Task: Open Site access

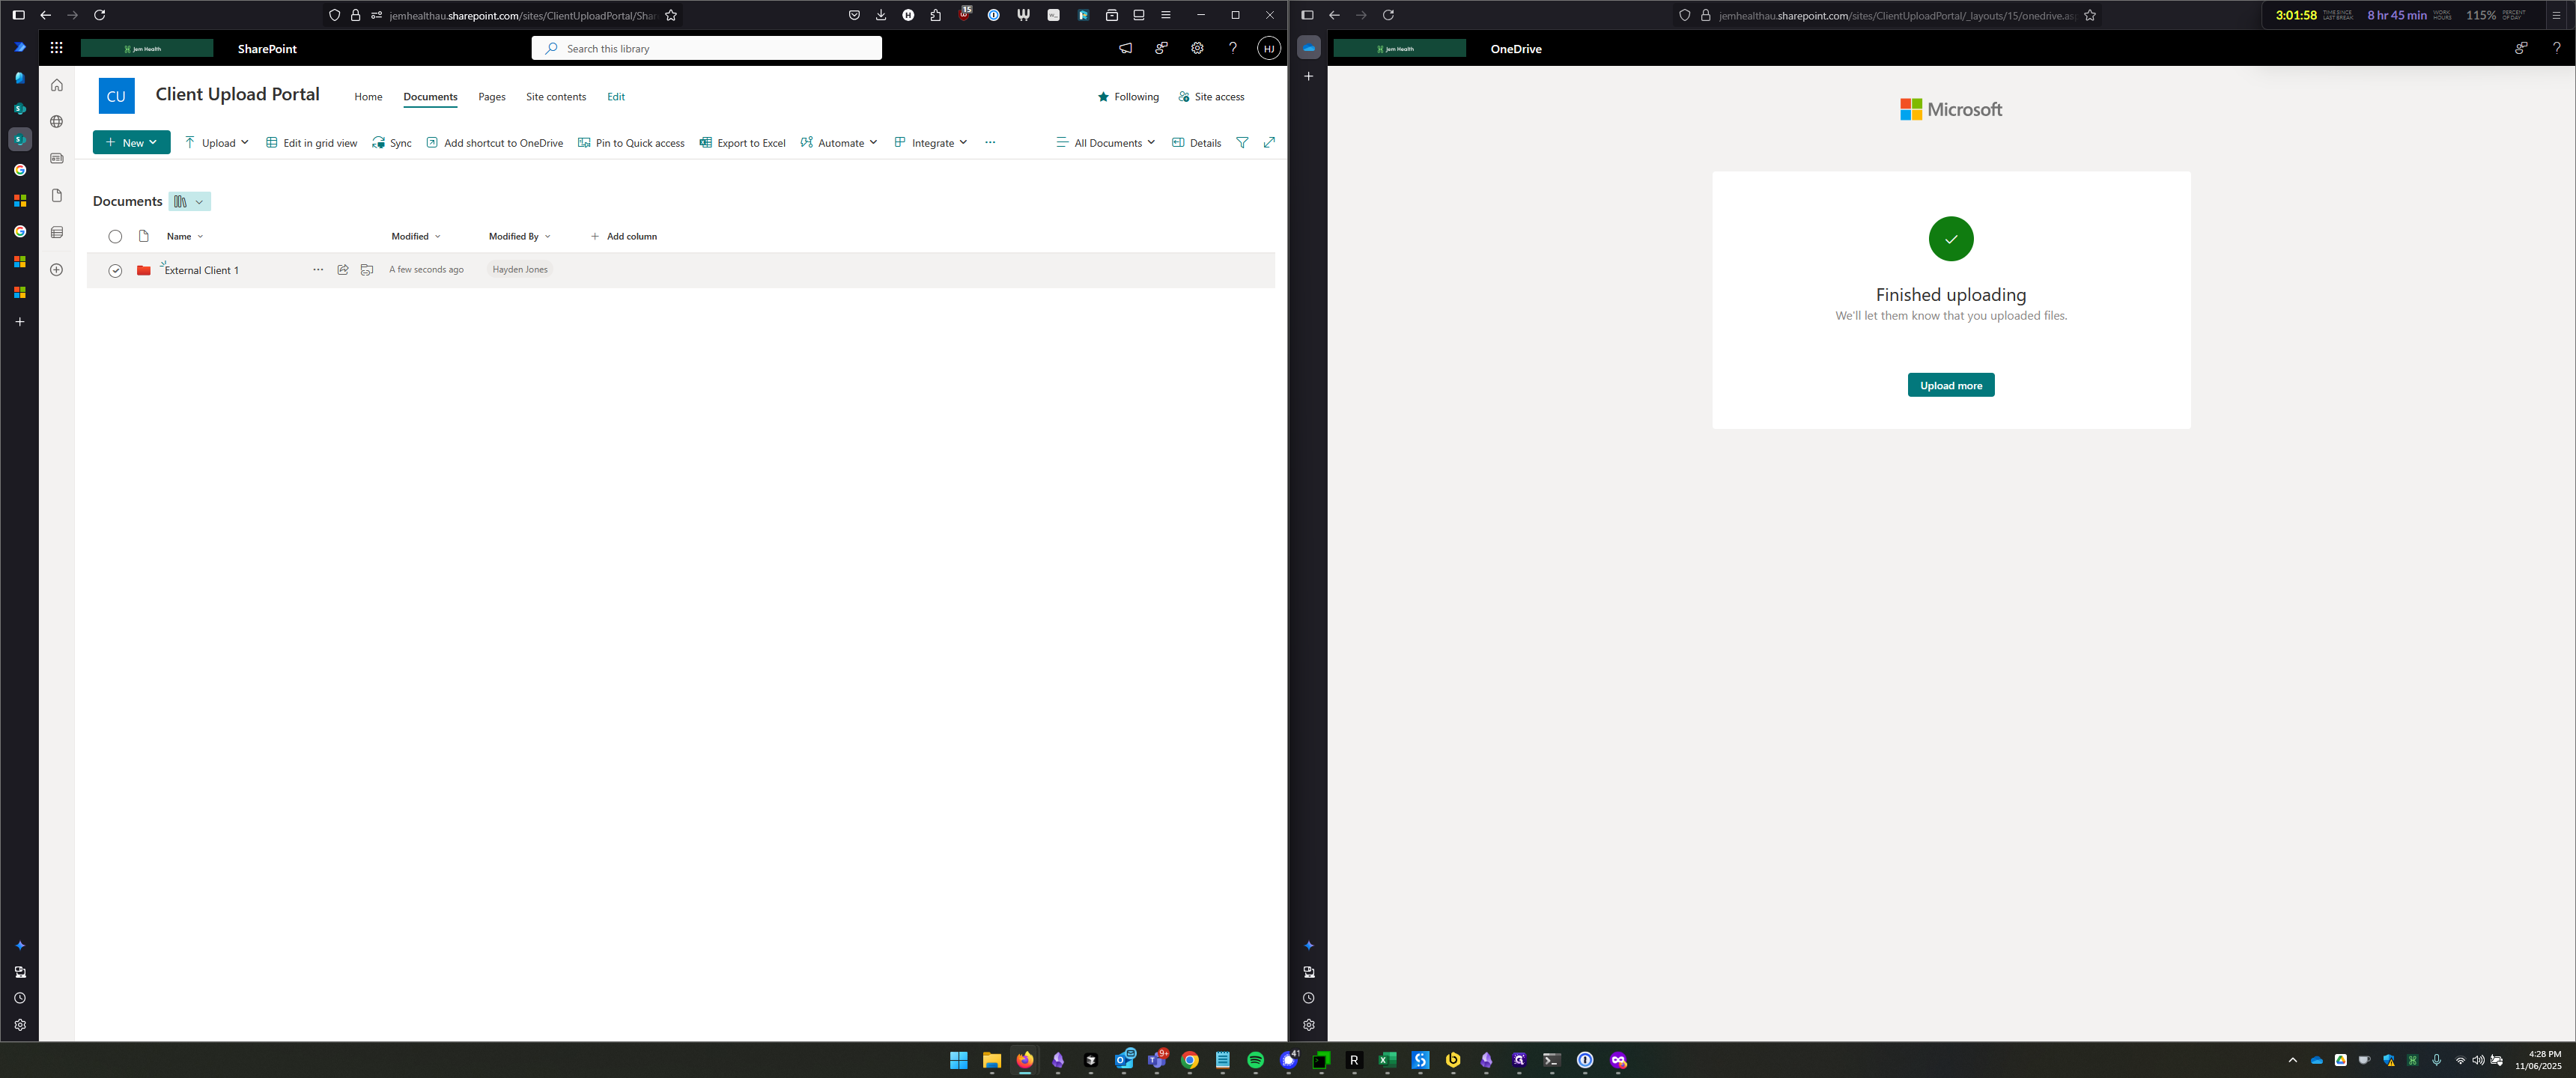Action: (1211, 97)
